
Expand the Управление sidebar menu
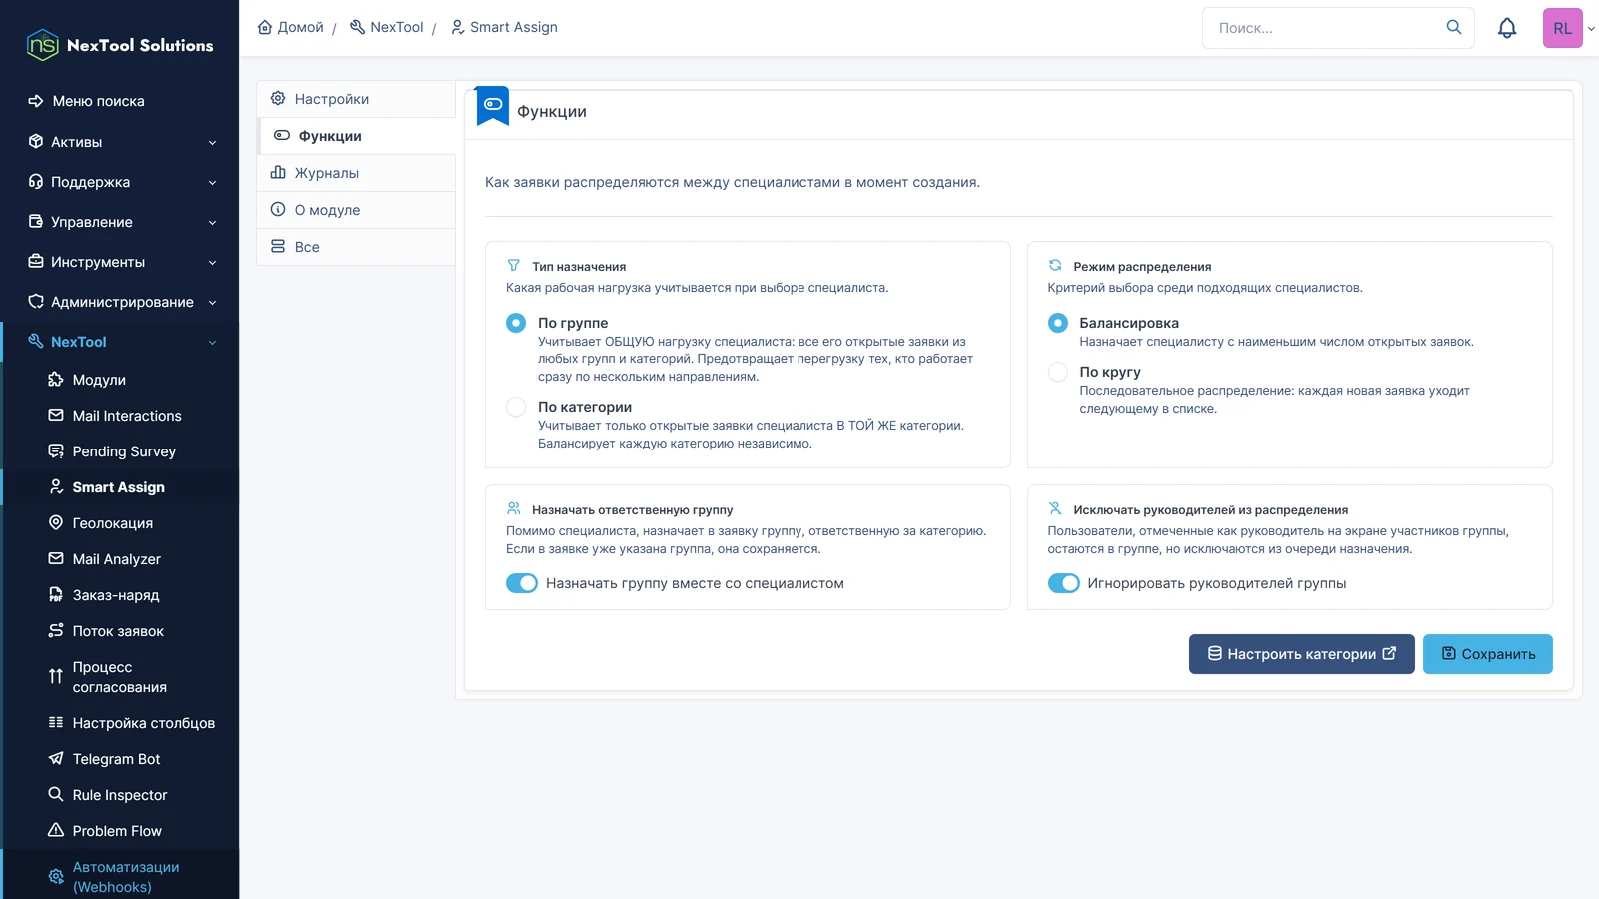click(x=120, y=222)
